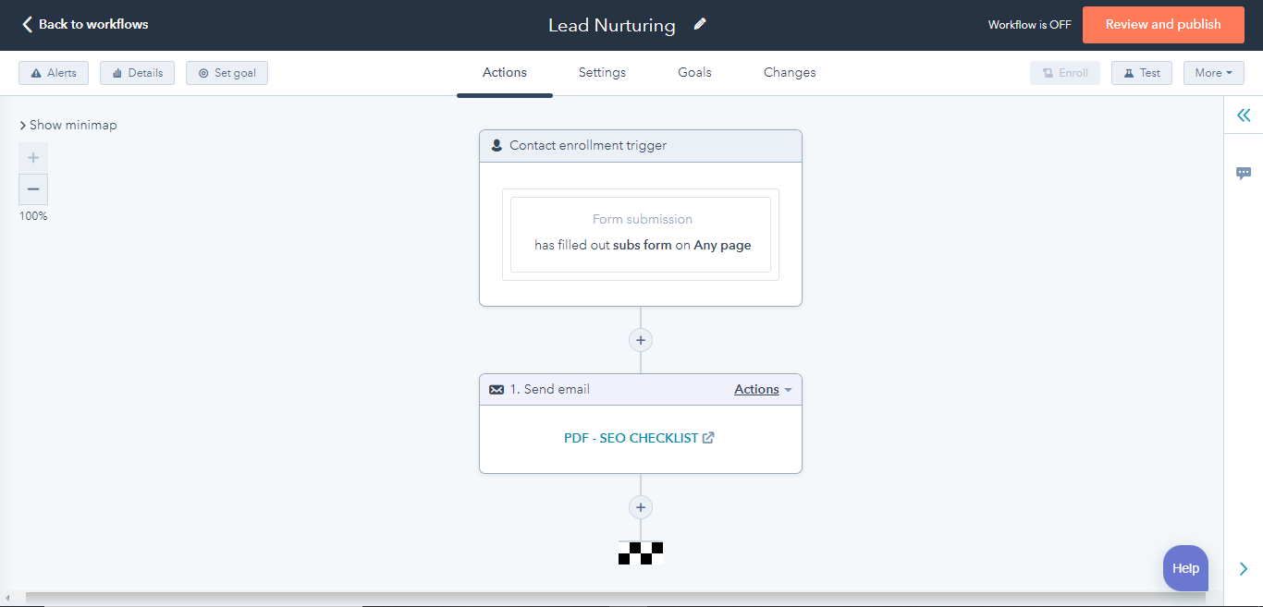Click the envelope icon on the Send email step

pyautogui.click(x=497, y=388)
